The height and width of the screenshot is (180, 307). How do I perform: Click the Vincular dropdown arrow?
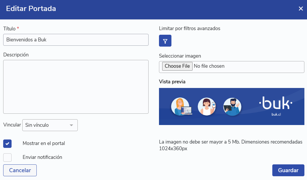(71, 125)
